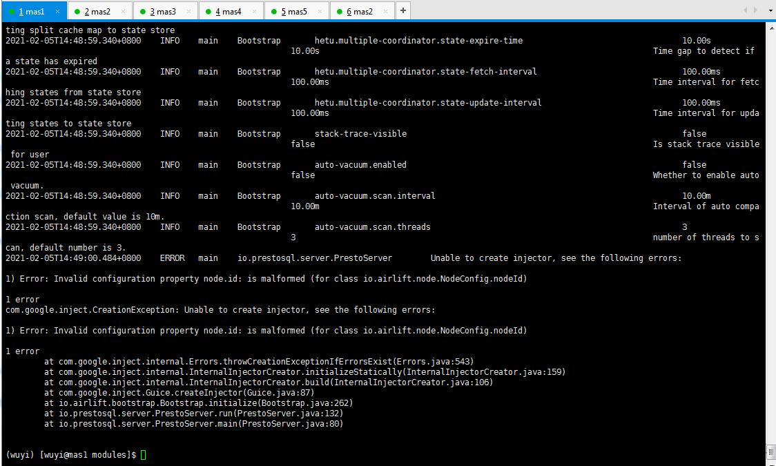Close the 6 mas2 session tab

385,11
